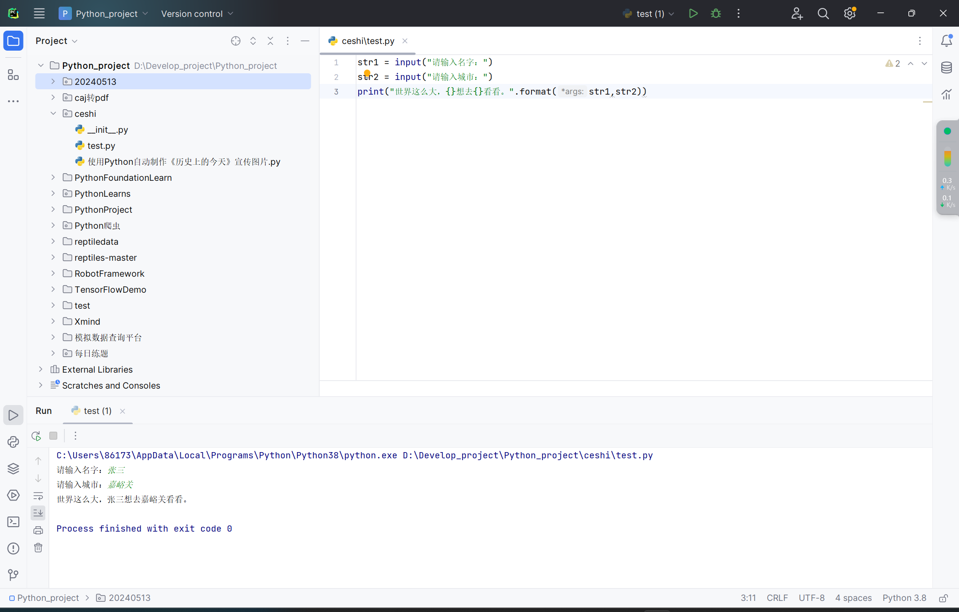Collapse Python_project root node
959x612 pixels.
(x=40, y=65)
